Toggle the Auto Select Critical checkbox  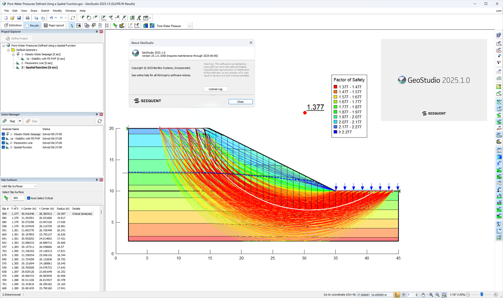[29, 198]
